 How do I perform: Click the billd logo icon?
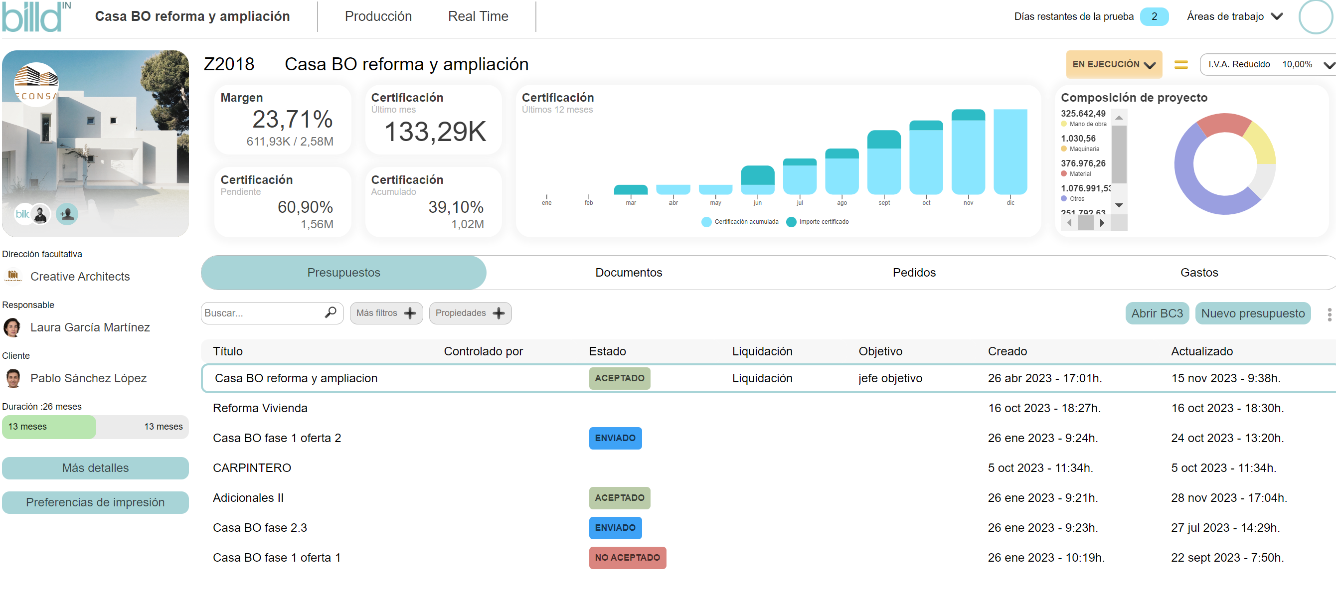35,17
